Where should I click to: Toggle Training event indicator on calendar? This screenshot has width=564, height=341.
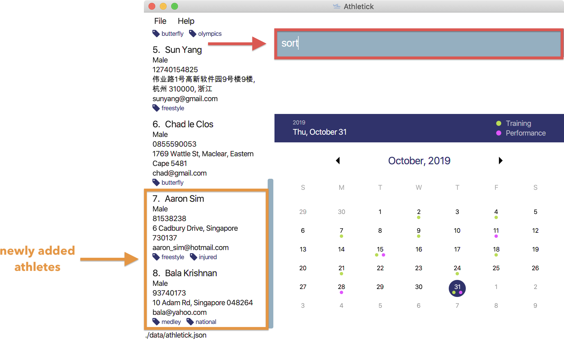click(x=496, y=124)
